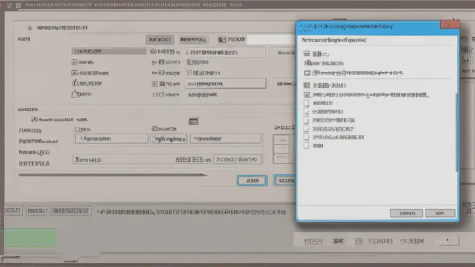Click the first tab button in the lower toolbar
475x267 pixels.
point(13,211)
